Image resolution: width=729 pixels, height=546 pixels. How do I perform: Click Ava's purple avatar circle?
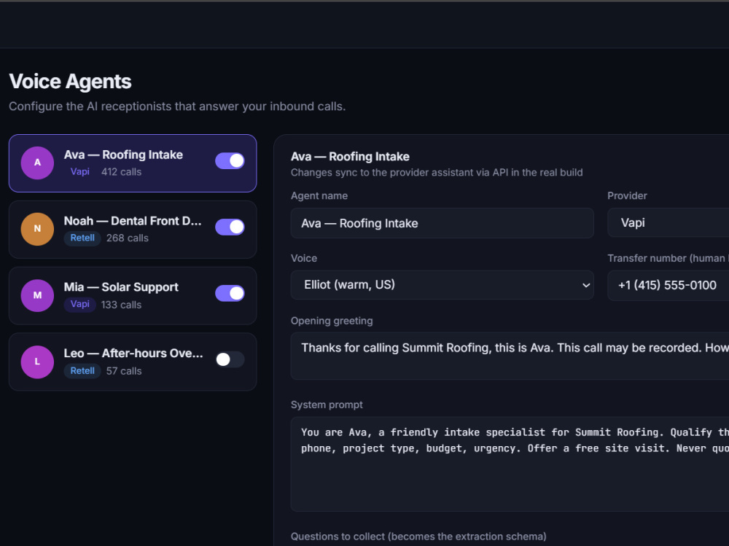point(37,163)
